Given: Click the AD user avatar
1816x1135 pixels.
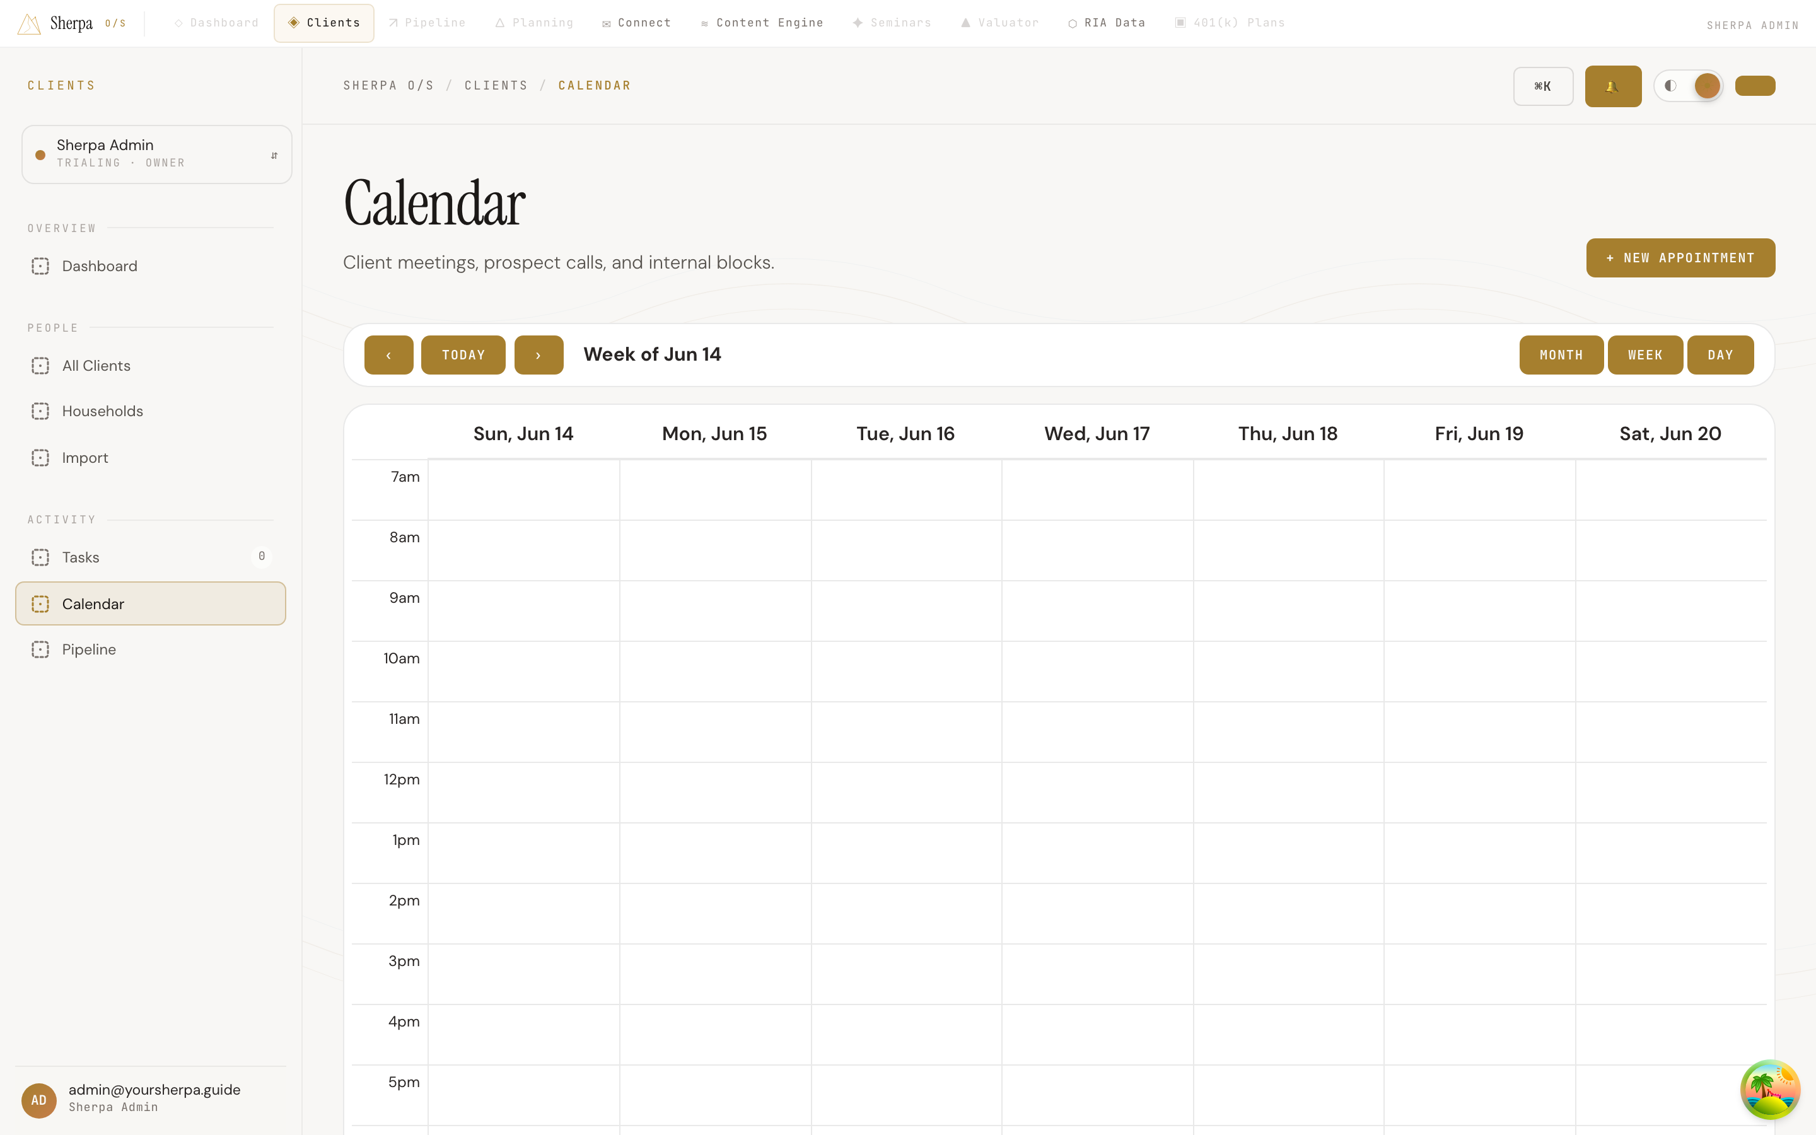Looking at the screenshot, I should tap(39, 1100).
